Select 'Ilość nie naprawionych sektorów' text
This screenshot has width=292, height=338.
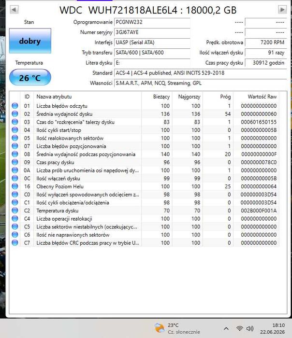pyautogui.click(x=73, y=235)
